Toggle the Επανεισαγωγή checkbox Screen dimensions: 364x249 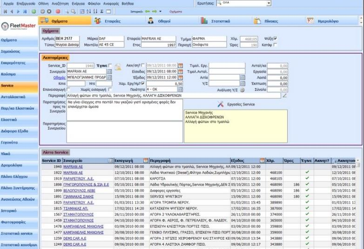[68, 89]
